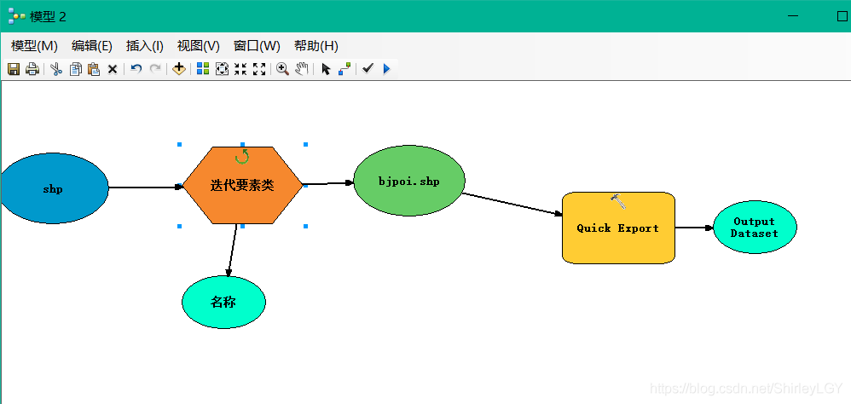The width and height of the screenshot is (851, 404).
Task: Maximize the 模型 2 window
Action: (x=842, y=16)
